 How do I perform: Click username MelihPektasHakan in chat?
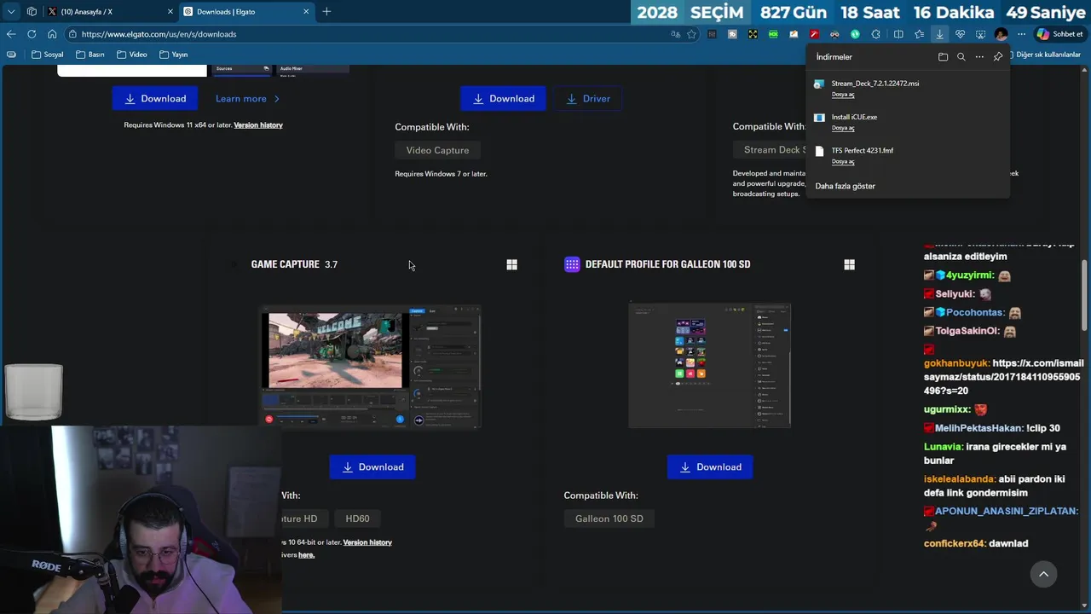pyautogui.click(x=978, y=428)
